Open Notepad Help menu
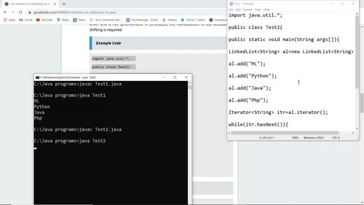364x205 pixels. pyautogui.click(x=267, y=10)
